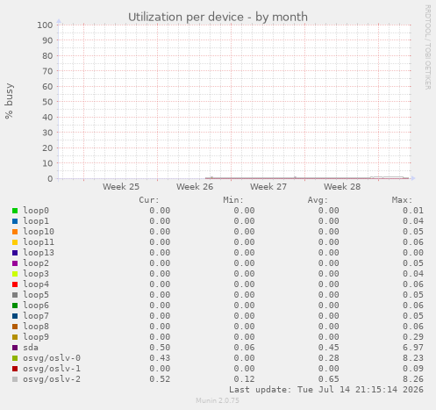Click the loop7 navy legend swatch

pyautogui.click(x=15, y=316)
